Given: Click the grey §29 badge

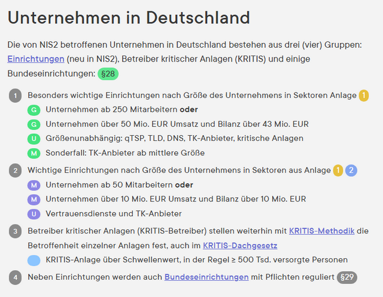Looking at the screenshot, I should click(x=347, y=277).
